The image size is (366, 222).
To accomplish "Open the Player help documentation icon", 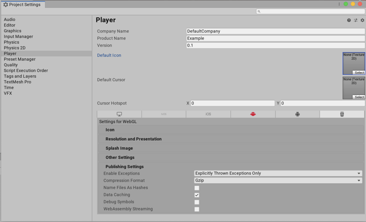I will point(349,20).
